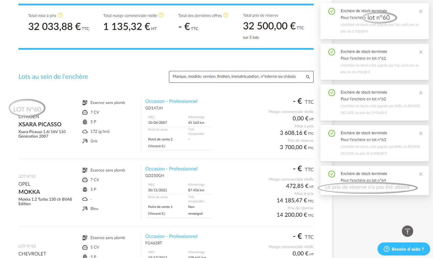Click the Lots au sein de l'enchère heading

click(x=53, y=77)
